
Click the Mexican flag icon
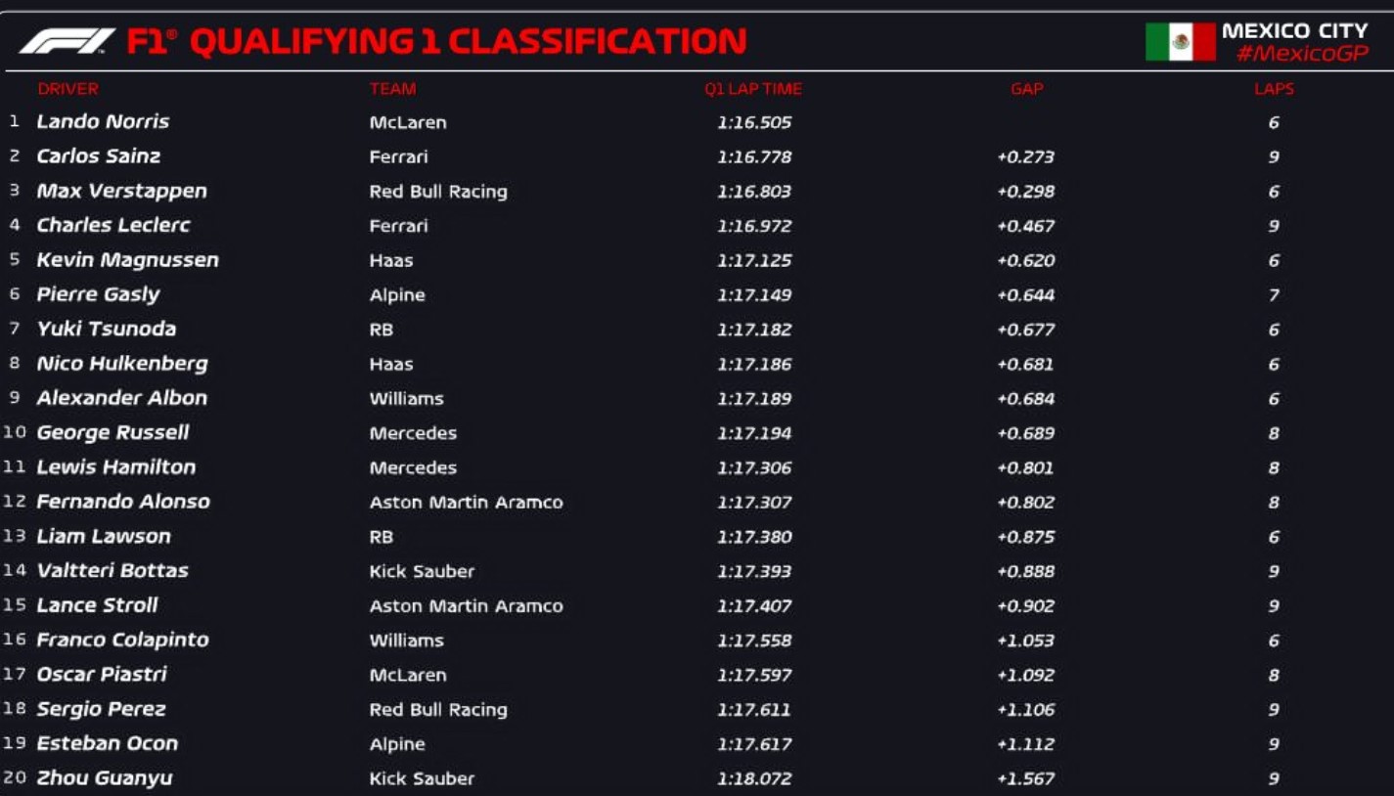1180,42
